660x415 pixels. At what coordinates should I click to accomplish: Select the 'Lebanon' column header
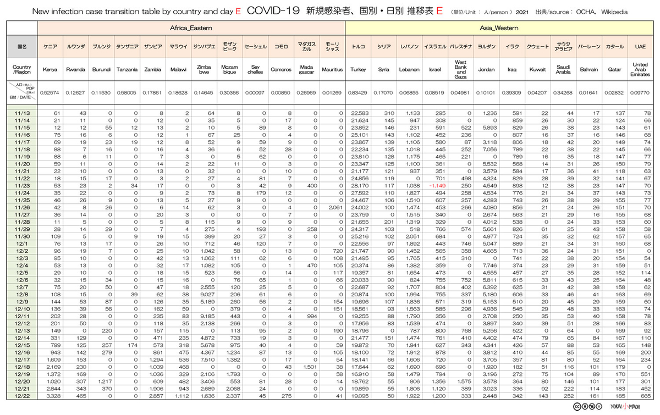tap(409, 70)
